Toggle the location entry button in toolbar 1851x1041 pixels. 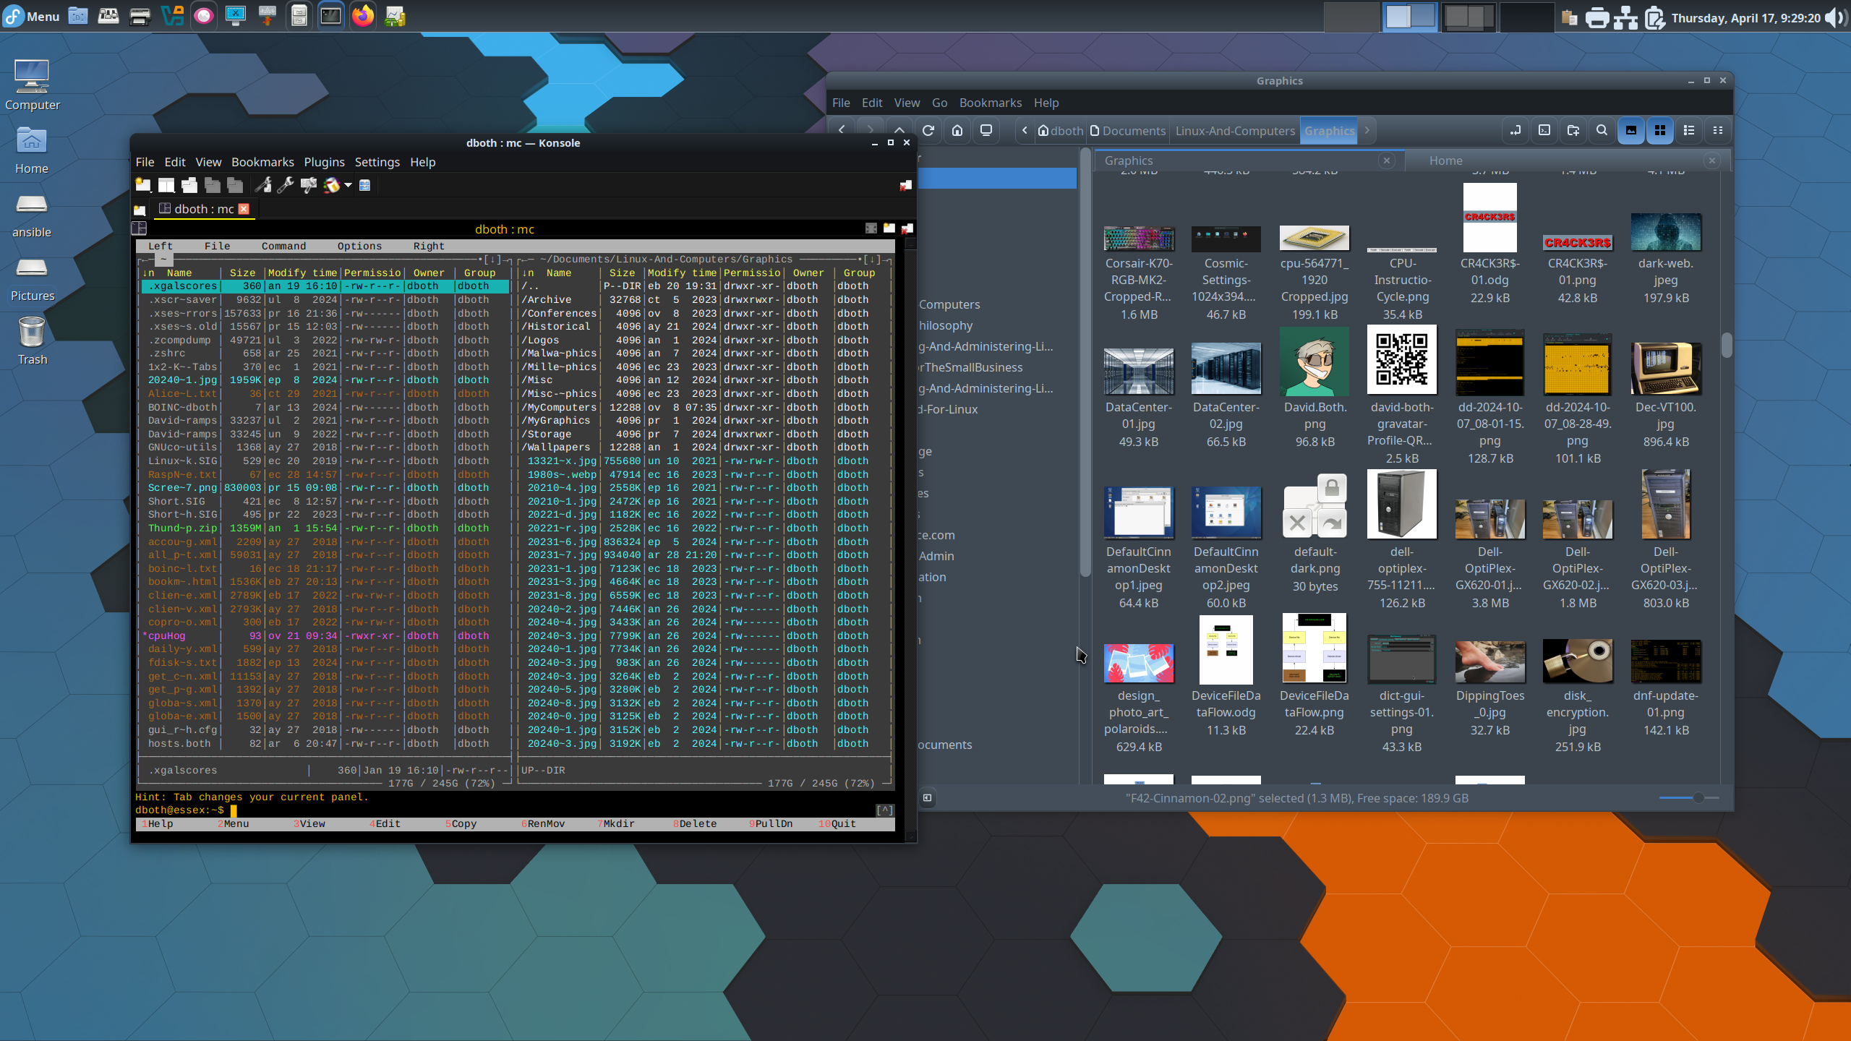click(1515, 131)
